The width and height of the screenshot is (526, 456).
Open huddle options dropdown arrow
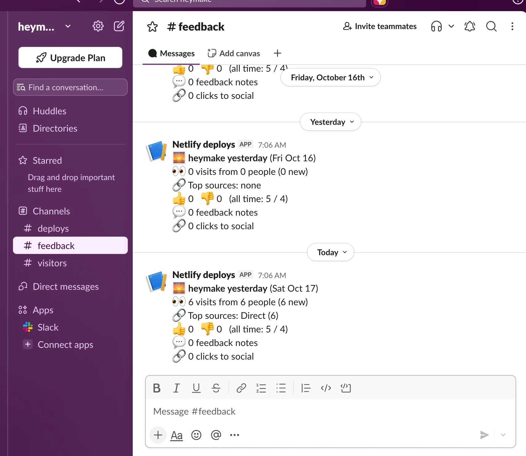pos(451,26)
